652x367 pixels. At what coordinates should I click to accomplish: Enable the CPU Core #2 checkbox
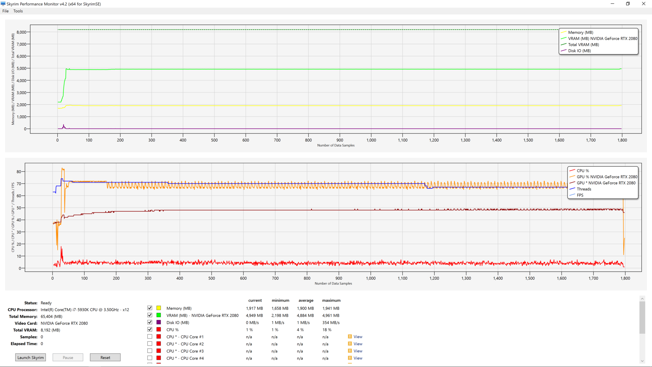coord(150,344)
